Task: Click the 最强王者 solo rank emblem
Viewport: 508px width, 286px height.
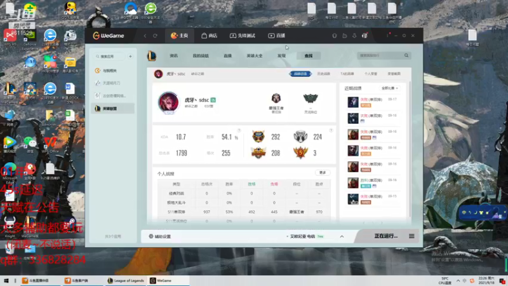Action: point(276,99)
